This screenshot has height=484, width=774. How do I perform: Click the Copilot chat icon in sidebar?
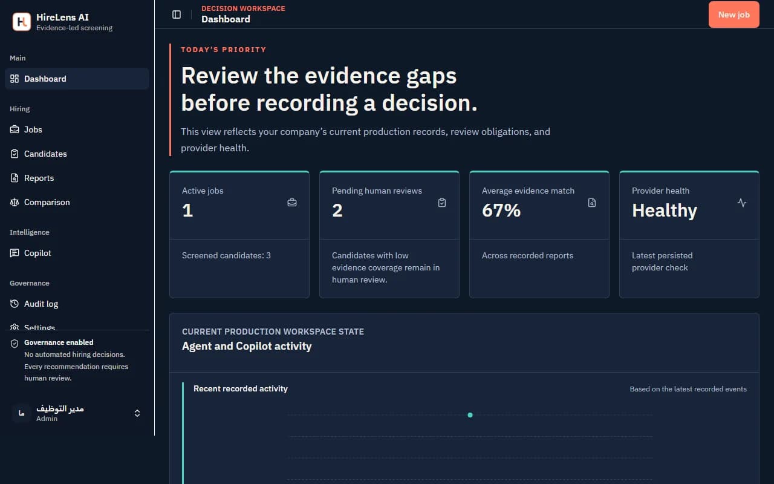click(15, 253)
